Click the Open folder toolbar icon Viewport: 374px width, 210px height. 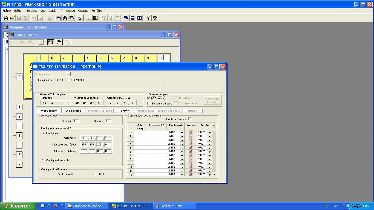pos(12,18)
